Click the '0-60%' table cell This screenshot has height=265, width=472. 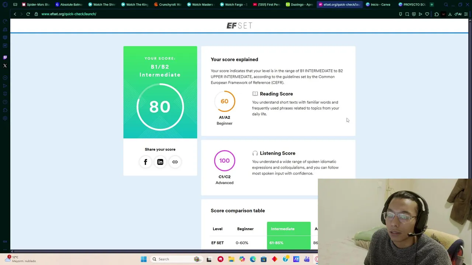(x=242, y=243)
